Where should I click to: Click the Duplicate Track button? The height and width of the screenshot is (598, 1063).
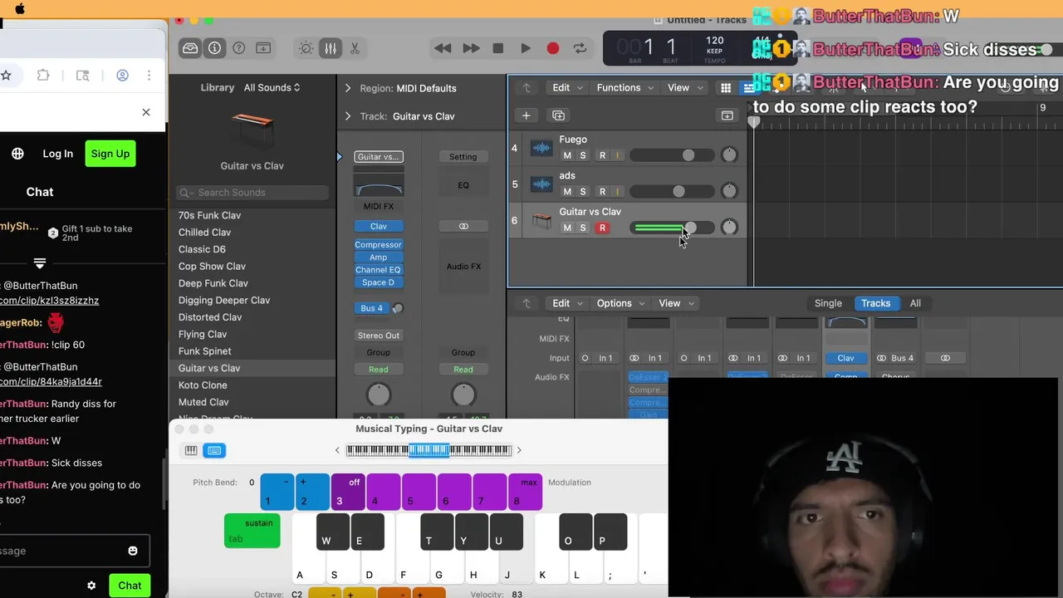click(558, 115)
